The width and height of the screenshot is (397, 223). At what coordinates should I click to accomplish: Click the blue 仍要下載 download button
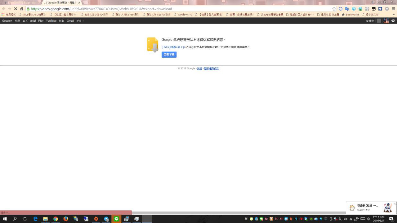click(x=169, y=55)
